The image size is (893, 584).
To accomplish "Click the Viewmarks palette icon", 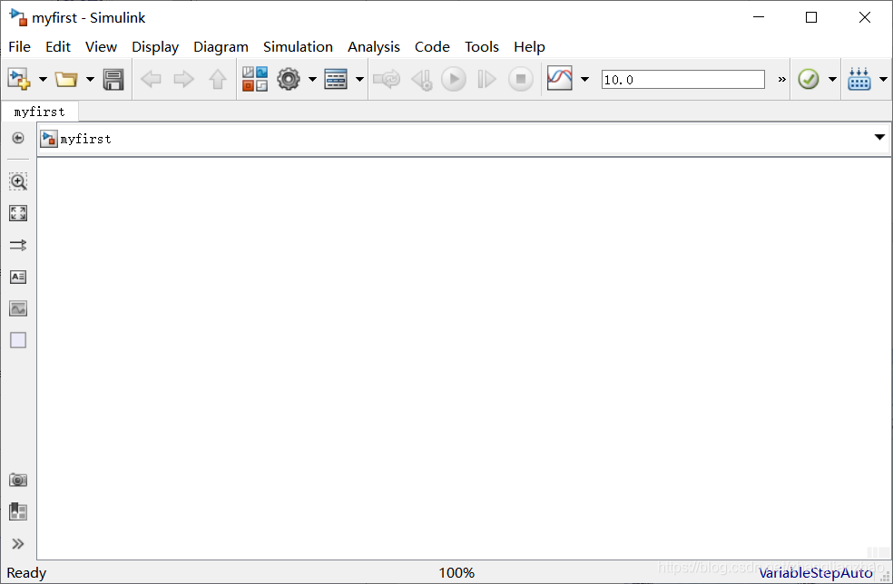I will (x=18, y=511).
